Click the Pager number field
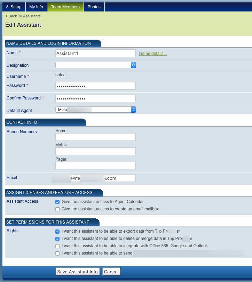This screenshot has width=252, height=282. pyautogui.click(x=95, y=166)
